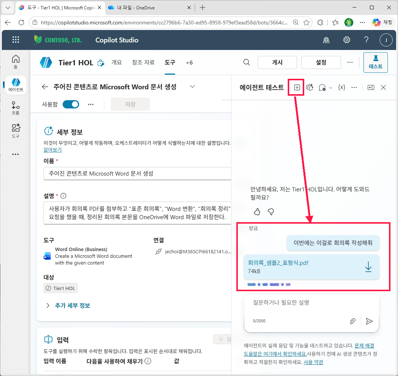Image resolution: width=398 pixels, height=376 pixels.
Task: Click the 게시 publish button
Action: click(277, 62)
